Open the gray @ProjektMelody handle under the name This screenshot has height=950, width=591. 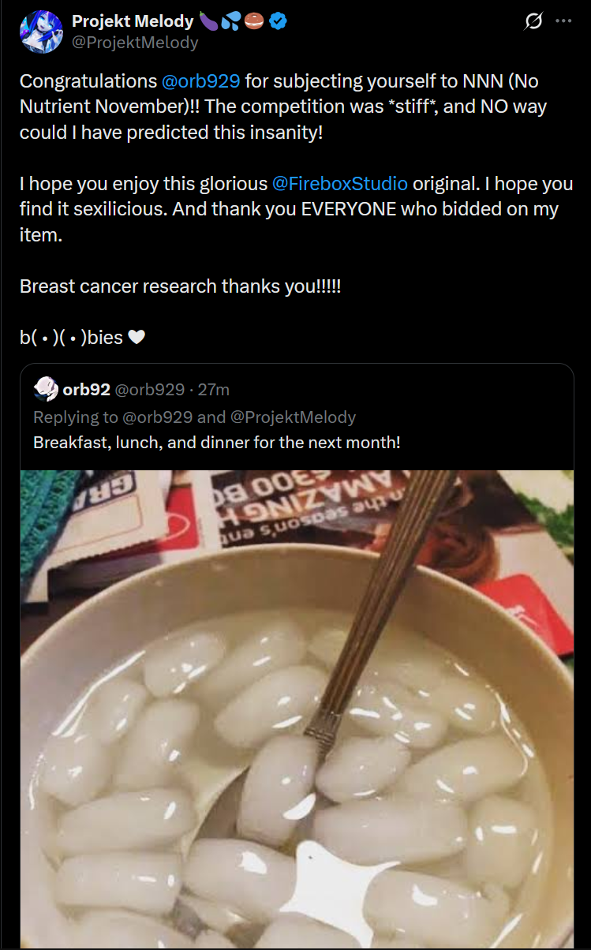click(x=135, y=43)
